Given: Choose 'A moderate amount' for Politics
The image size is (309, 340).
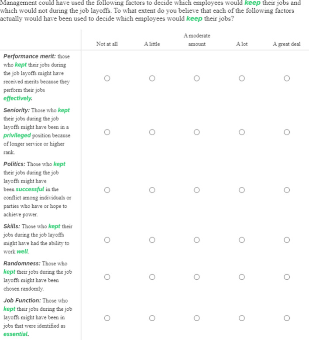Looking at the screenshot, I should (196, 190).
